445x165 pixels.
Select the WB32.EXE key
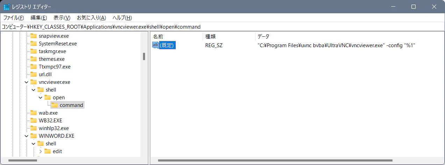tap(50, 121)
